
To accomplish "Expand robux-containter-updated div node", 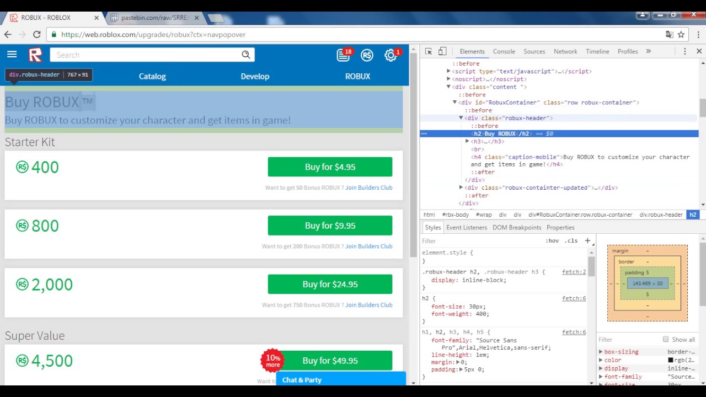I will (461, 187).
